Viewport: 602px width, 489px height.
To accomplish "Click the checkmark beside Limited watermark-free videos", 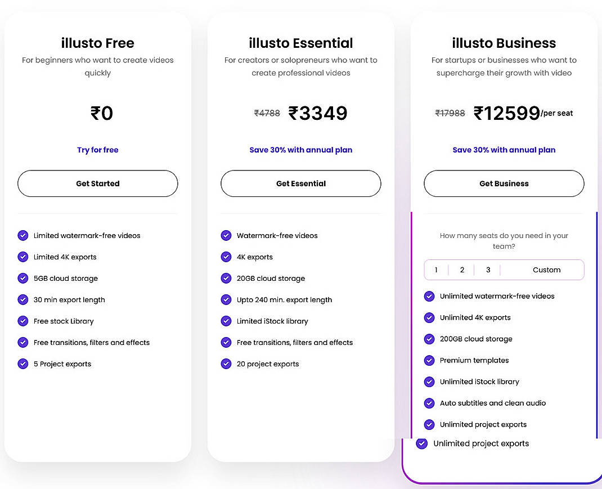I will 23,235.
